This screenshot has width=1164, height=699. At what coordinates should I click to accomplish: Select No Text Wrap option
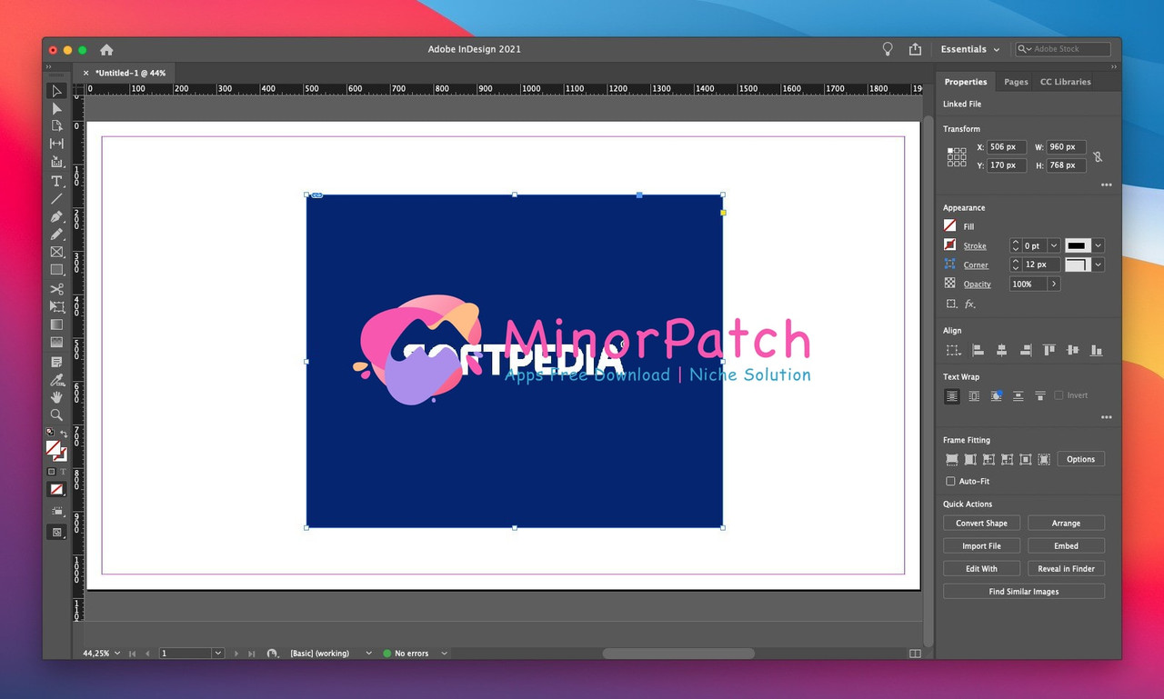[x=952, y=396]
